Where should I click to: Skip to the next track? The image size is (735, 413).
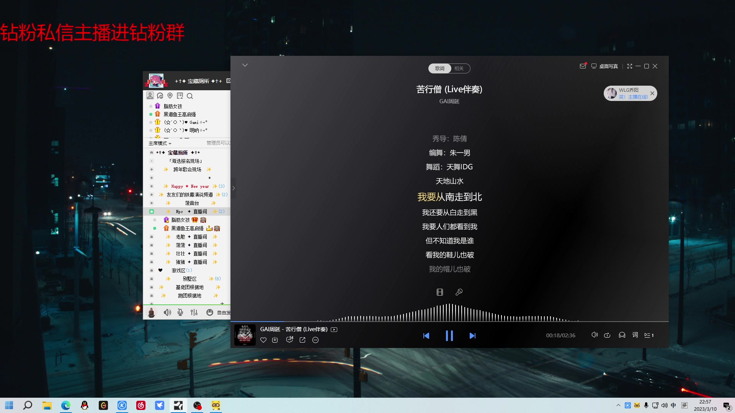[x=472, y=336]
